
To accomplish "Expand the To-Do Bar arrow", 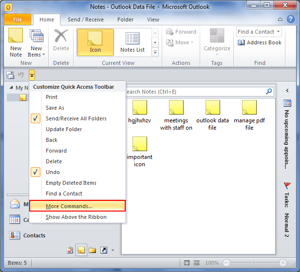I will point(287,91).
